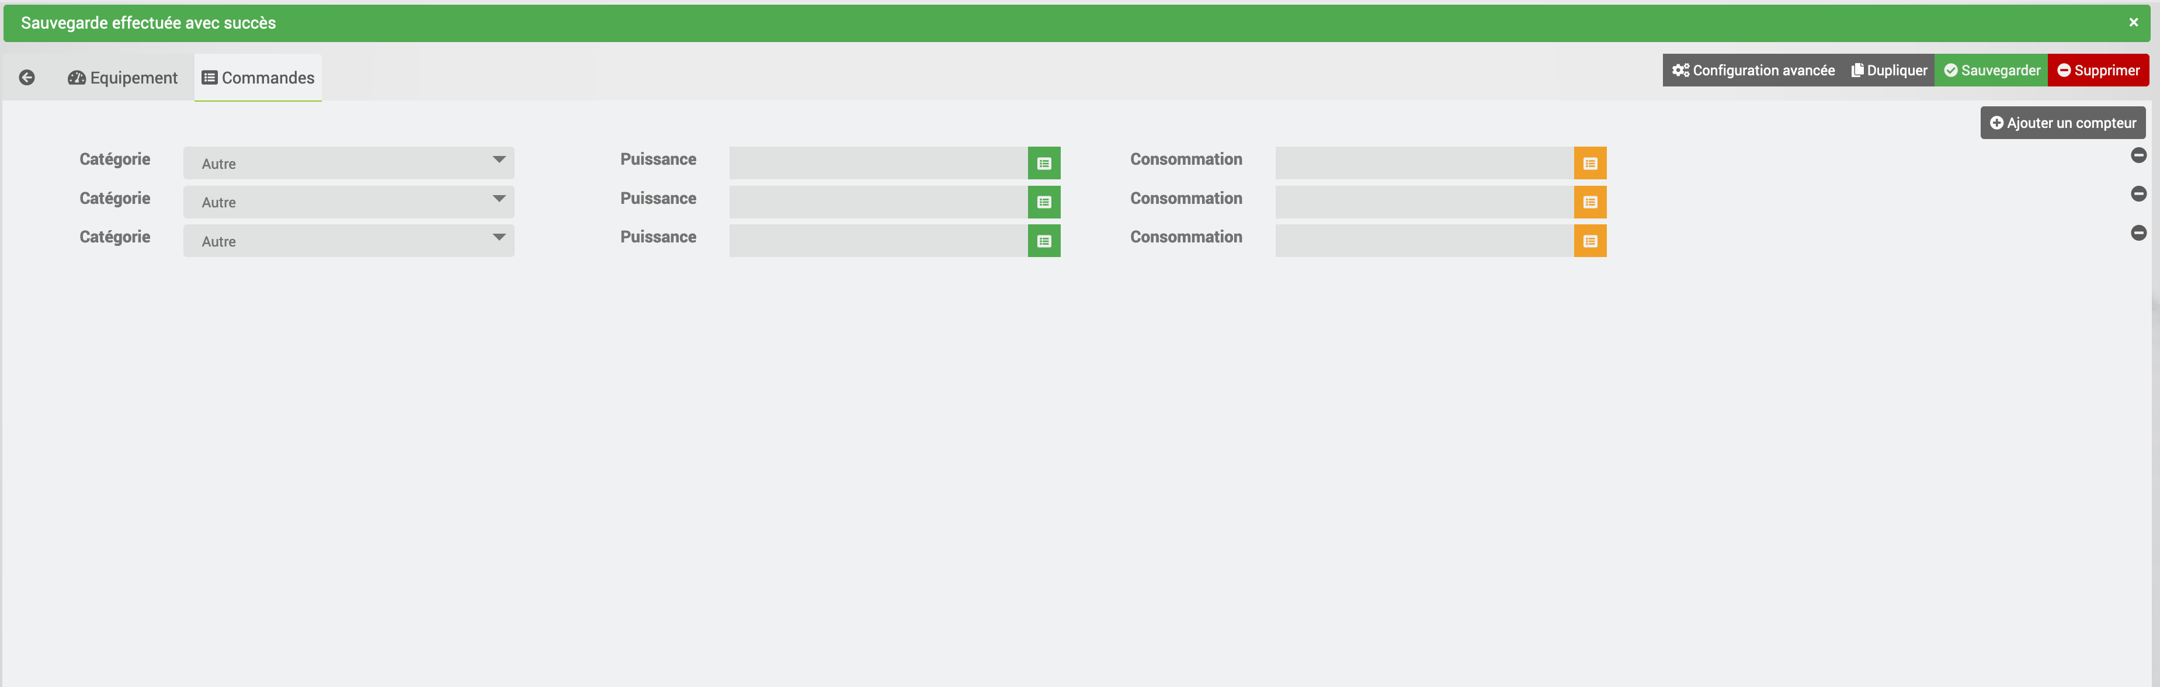The image size is (2160, 687).
Task: Open command picker for third Puissance field
Action: 1043,242
